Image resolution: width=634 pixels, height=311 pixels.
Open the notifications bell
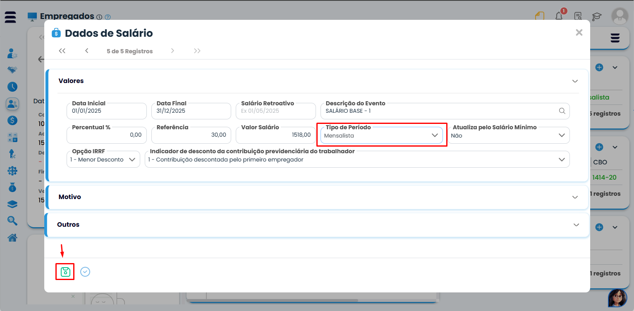click(559, 16)
